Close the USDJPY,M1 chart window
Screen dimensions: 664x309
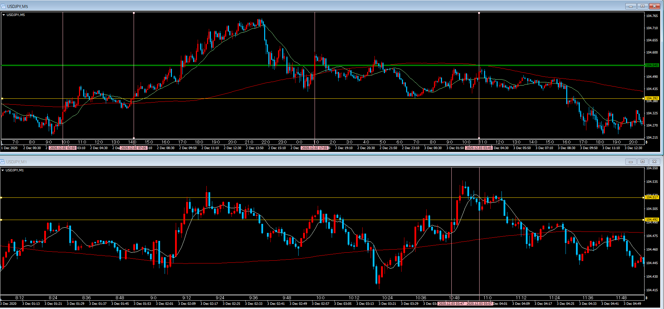point(654,162)
